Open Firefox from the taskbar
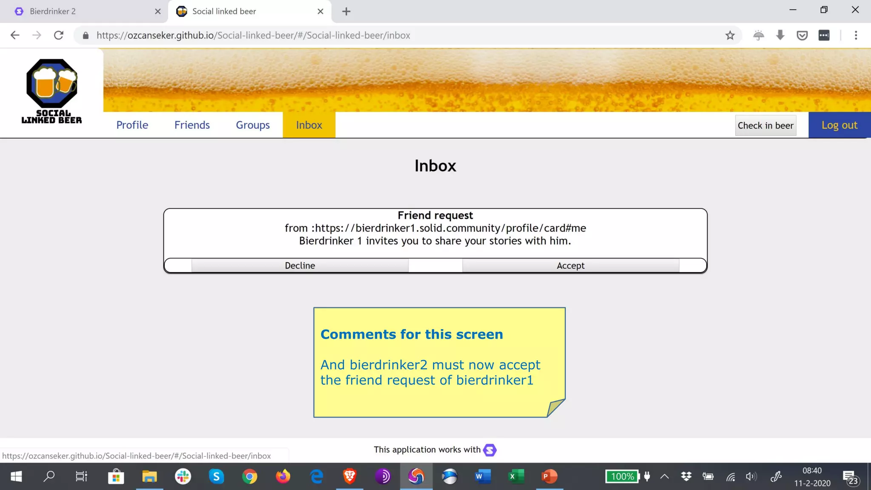This screenshot has width=871, height=490. pos(283,476)
